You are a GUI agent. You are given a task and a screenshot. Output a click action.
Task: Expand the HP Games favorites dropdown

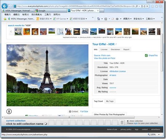click(x=67, y=19)
